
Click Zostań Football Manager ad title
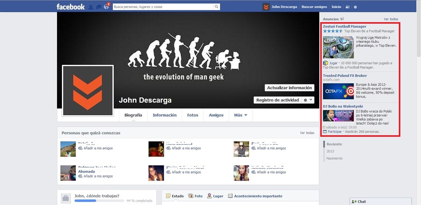pyautogui.click(x=344, y=26)
